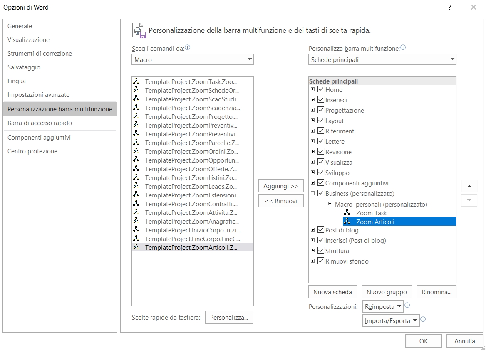Viewport: 486px width, 350px height.
Task: Switch to Impostazioni avanzate category
Action: pyautogui.click(x=38, y=95)
